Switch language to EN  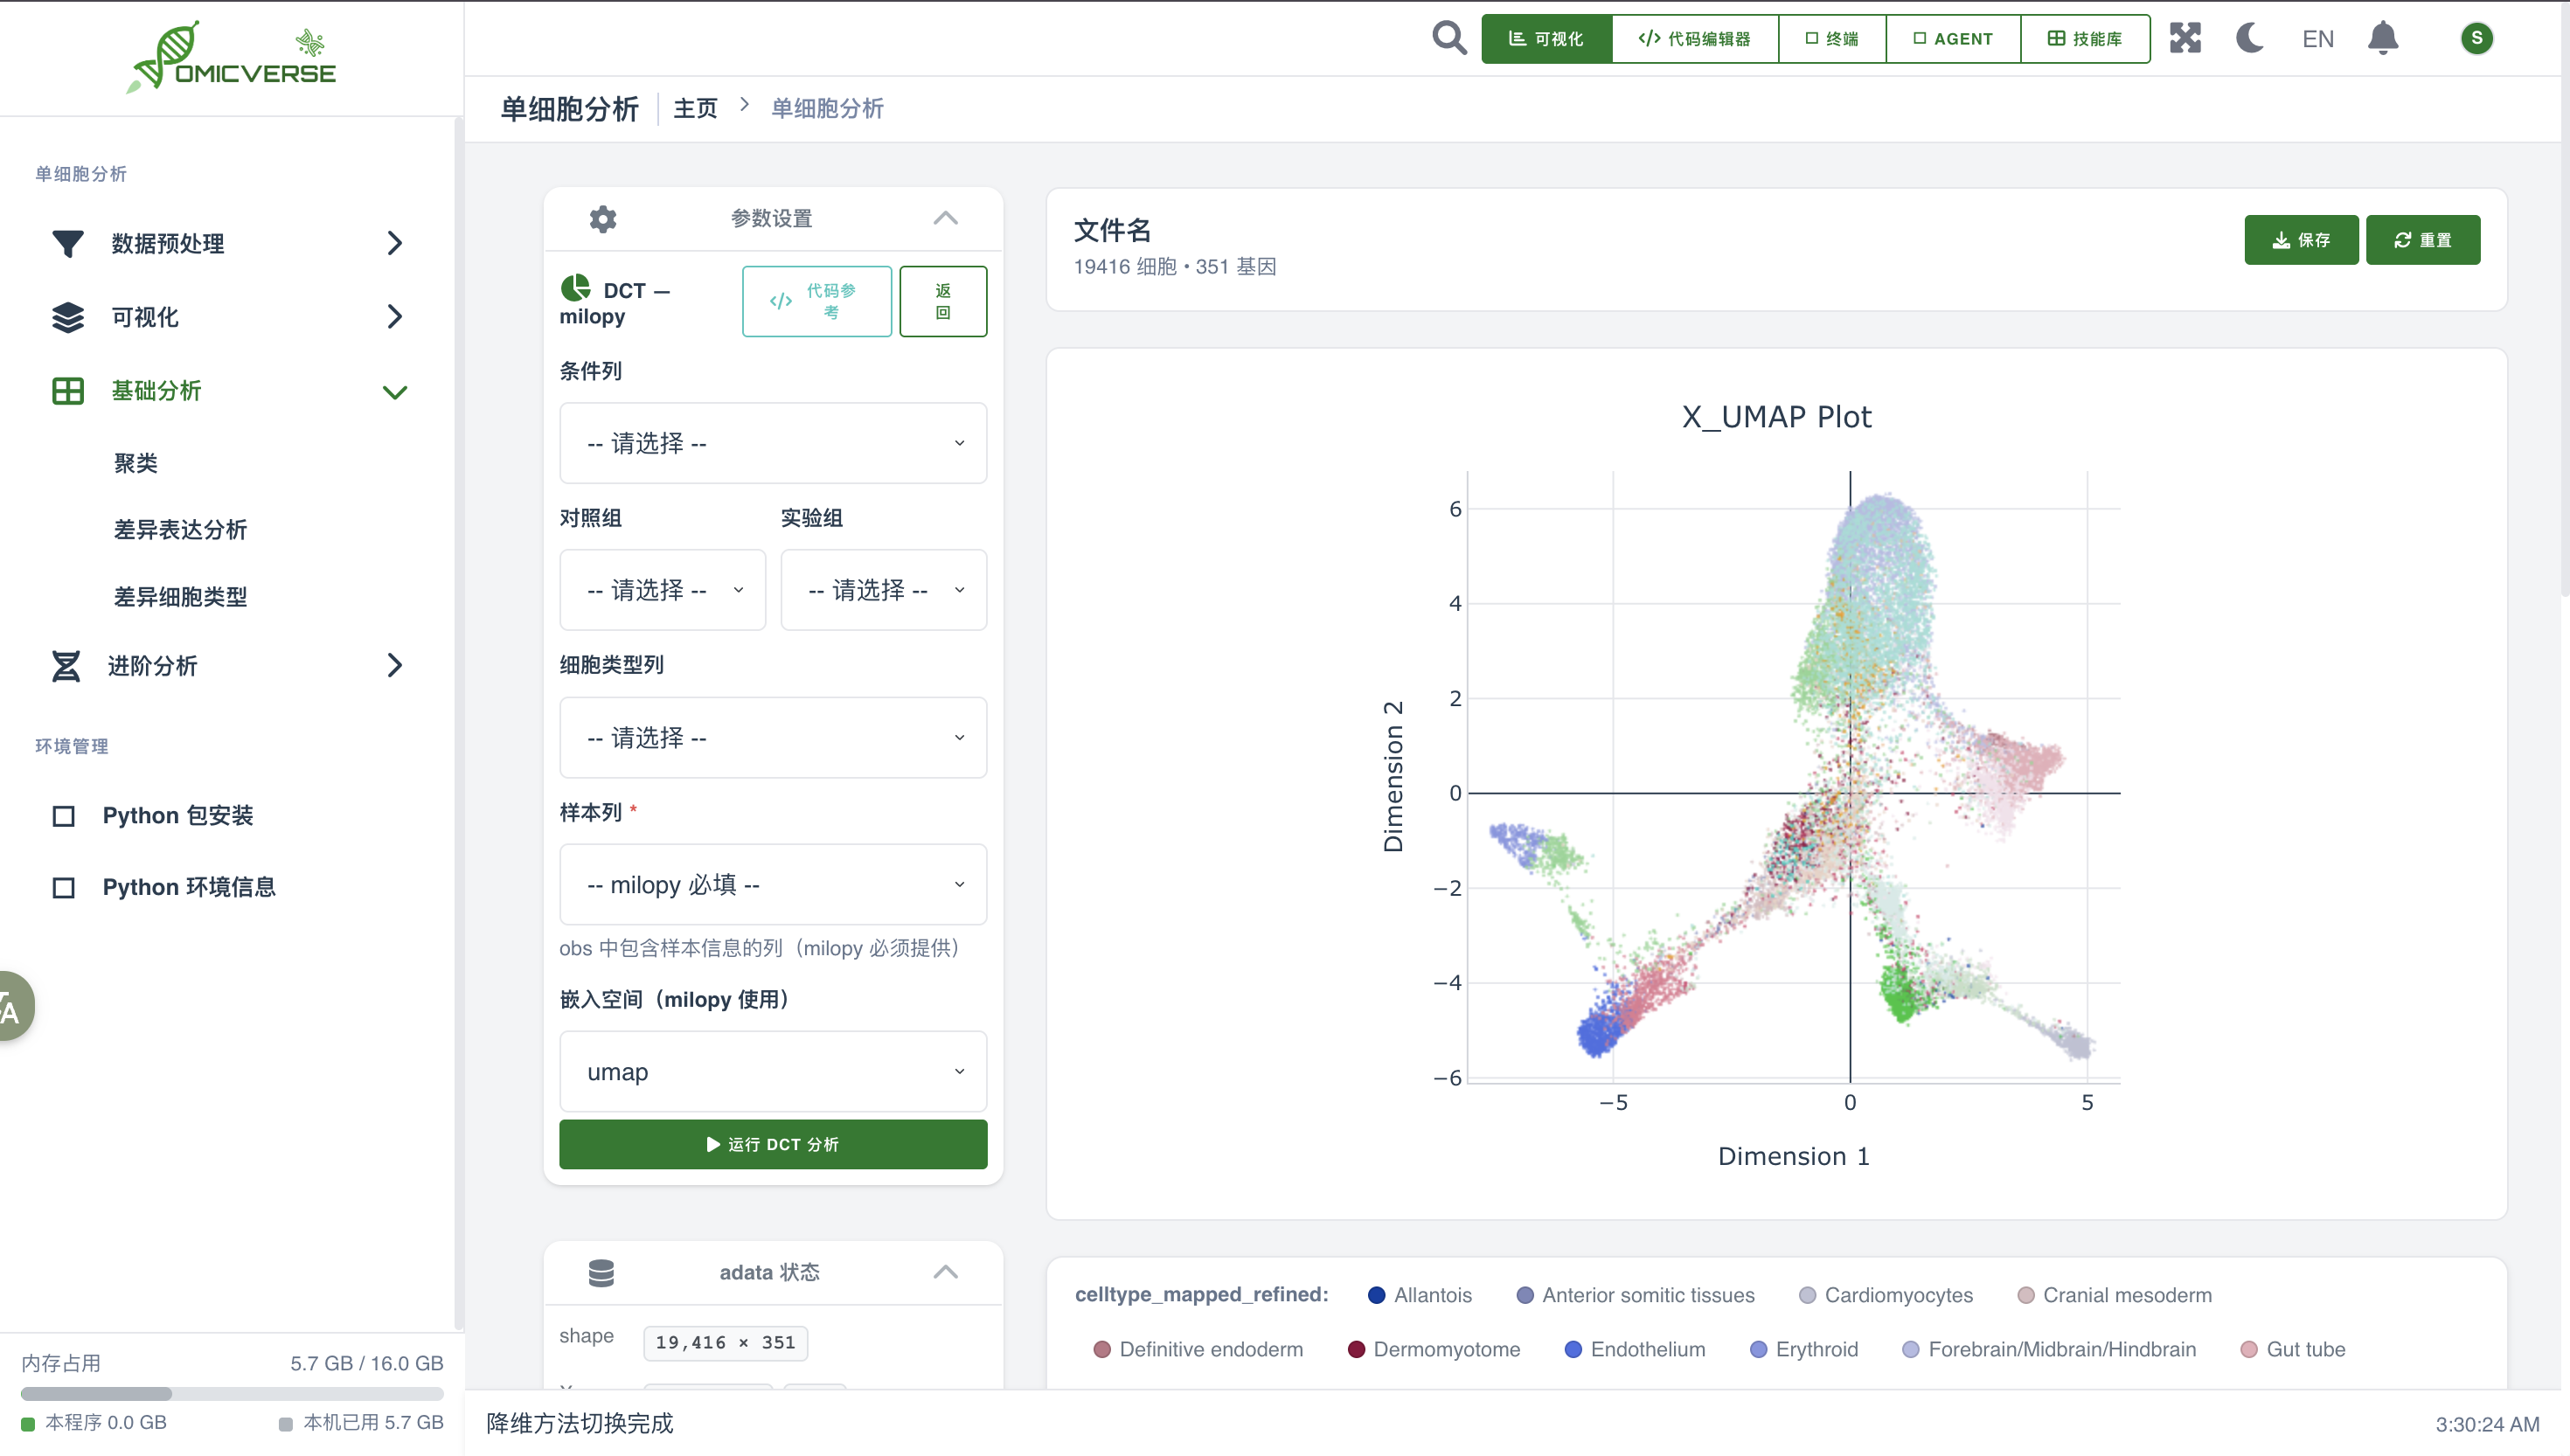pyautogui.click(x=2317, y=39)
